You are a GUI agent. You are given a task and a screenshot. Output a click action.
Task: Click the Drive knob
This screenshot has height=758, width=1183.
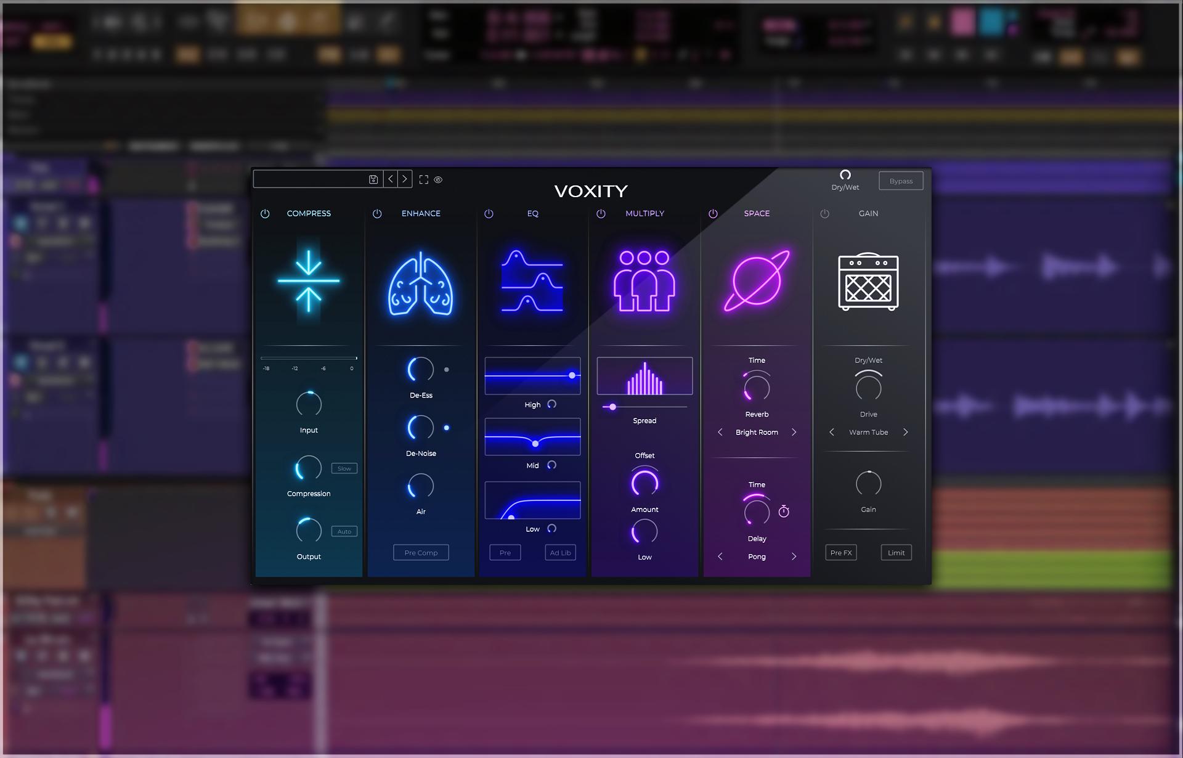(868, 388)
